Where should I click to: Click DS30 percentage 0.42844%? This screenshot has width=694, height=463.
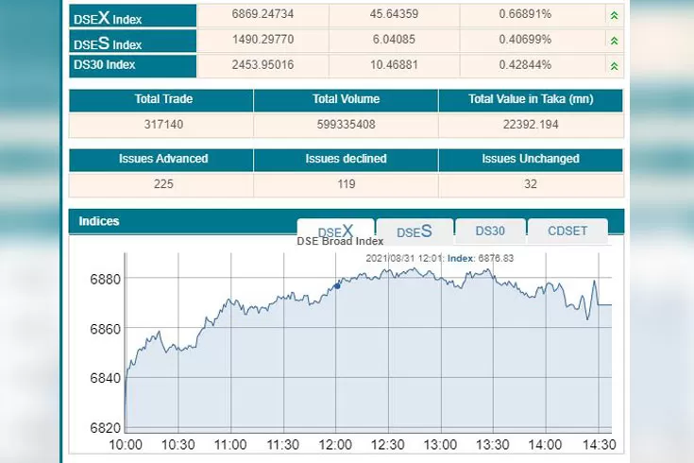[x=525, y=64]
